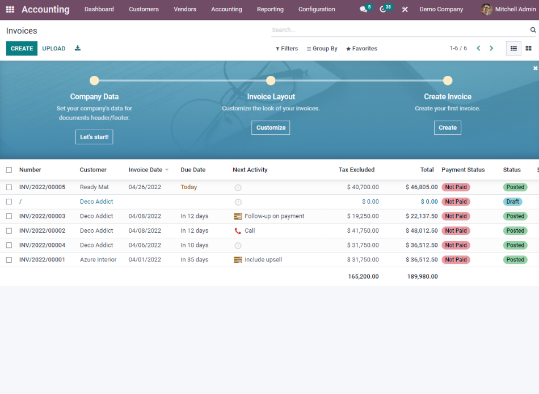Screen dimensions: 539x394
Task: Check the select-all checkbox in the list header
Action: pos(9,169)
